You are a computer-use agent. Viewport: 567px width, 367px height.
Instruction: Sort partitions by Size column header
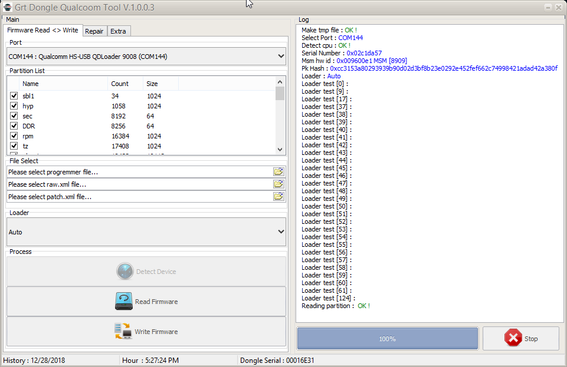click(160, 84)
